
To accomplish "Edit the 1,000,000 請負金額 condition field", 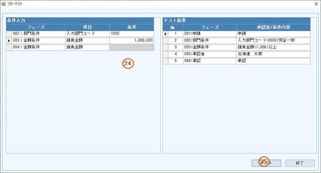I will (132, 41).
